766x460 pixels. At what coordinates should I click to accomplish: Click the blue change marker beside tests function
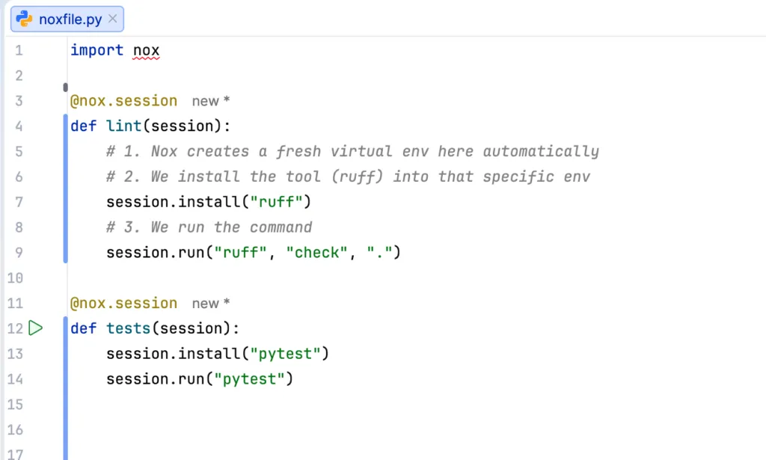point(66,388)
